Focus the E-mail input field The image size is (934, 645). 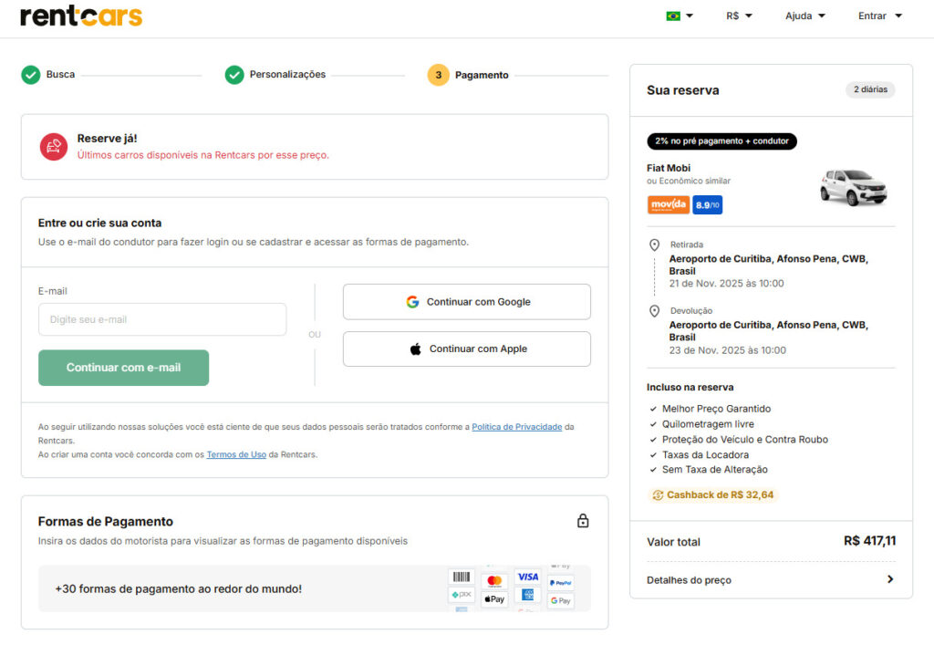tap(162, 319)
